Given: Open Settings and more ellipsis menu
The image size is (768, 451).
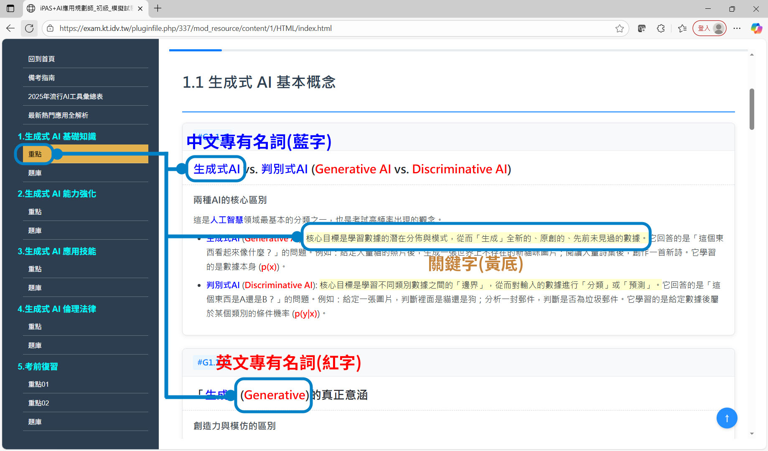Looking at the screenshot, I should point(737,28).
